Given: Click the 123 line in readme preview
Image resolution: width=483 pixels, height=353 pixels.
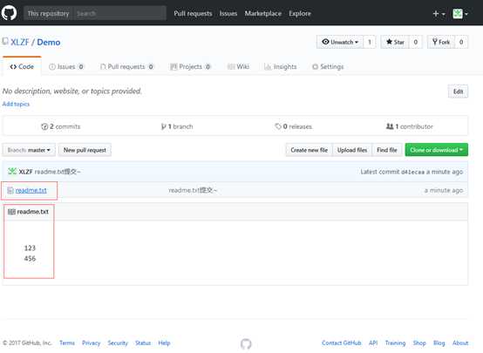Looking at the screenshot, I should [30, 248].
